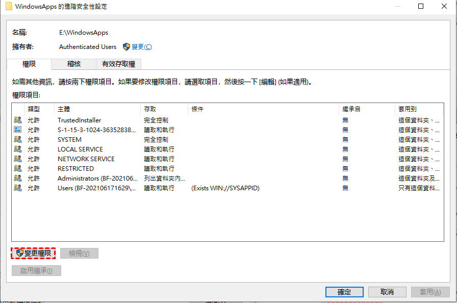
Task: Click the folder icon in the title bar
Action: (x=9, y=6)
